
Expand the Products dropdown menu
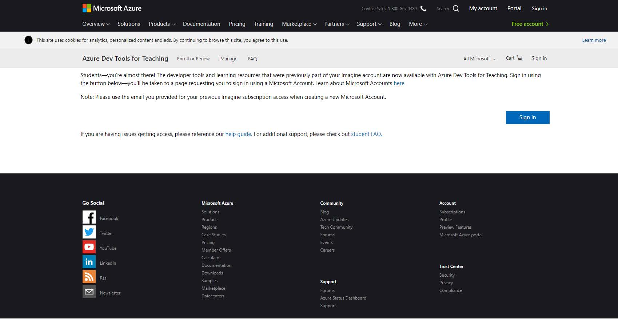pos(162,24)
